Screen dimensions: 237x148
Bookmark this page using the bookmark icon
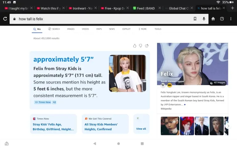coord(195,19)
